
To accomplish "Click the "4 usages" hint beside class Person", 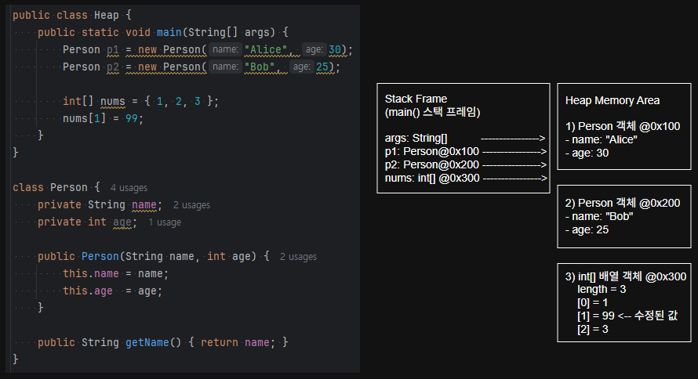I will [x=129, y=188].
